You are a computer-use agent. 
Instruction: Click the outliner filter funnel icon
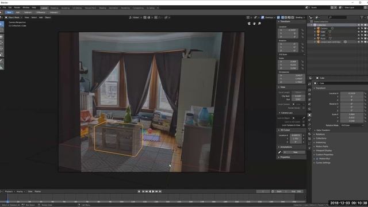[x=362, y=17]
